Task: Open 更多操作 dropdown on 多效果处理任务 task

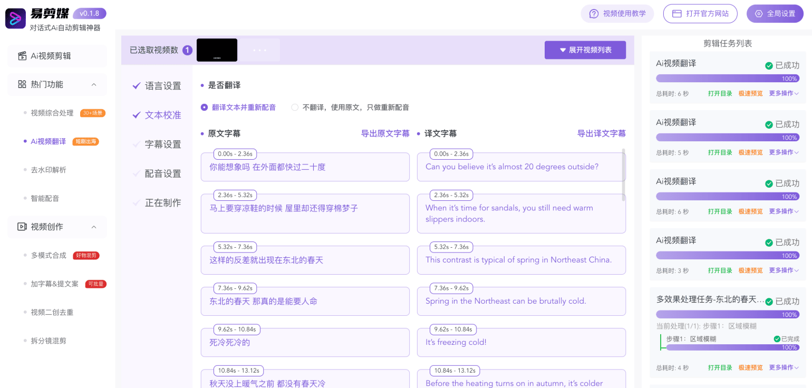Action: (x=784, y=367)
